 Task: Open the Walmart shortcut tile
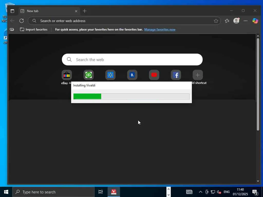click(110, 75)
